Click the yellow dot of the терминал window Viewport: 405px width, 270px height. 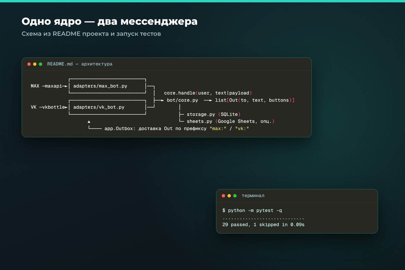click(x=229, y=196)
